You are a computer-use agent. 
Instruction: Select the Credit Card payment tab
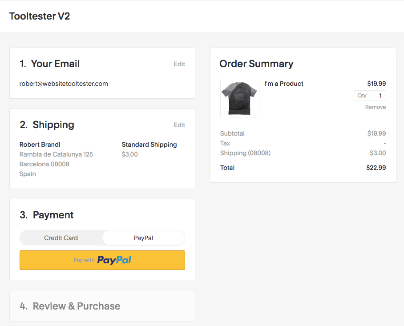coord(61,238)
